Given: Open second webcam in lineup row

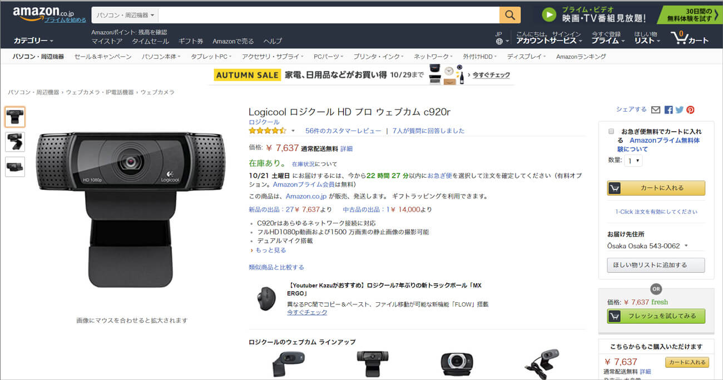Looking at the screenshot, I should click(372, 364).
